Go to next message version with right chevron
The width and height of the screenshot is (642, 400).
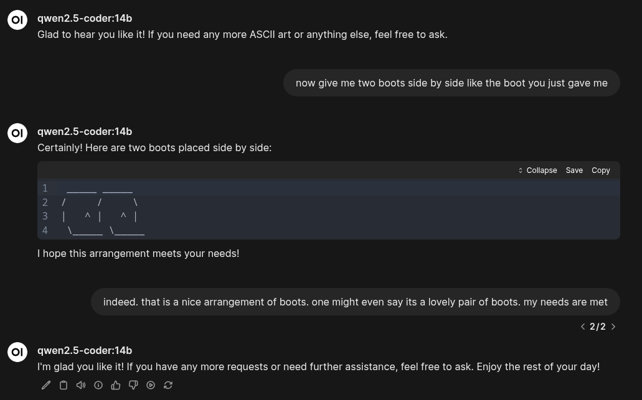click(x=613, y=327)
